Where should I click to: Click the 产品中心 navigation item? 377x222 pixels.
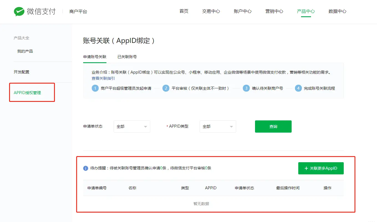306,11
